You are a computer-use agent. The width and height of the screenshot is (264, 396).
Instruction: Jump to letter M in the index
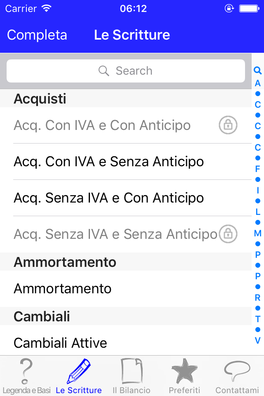[258, 233]
